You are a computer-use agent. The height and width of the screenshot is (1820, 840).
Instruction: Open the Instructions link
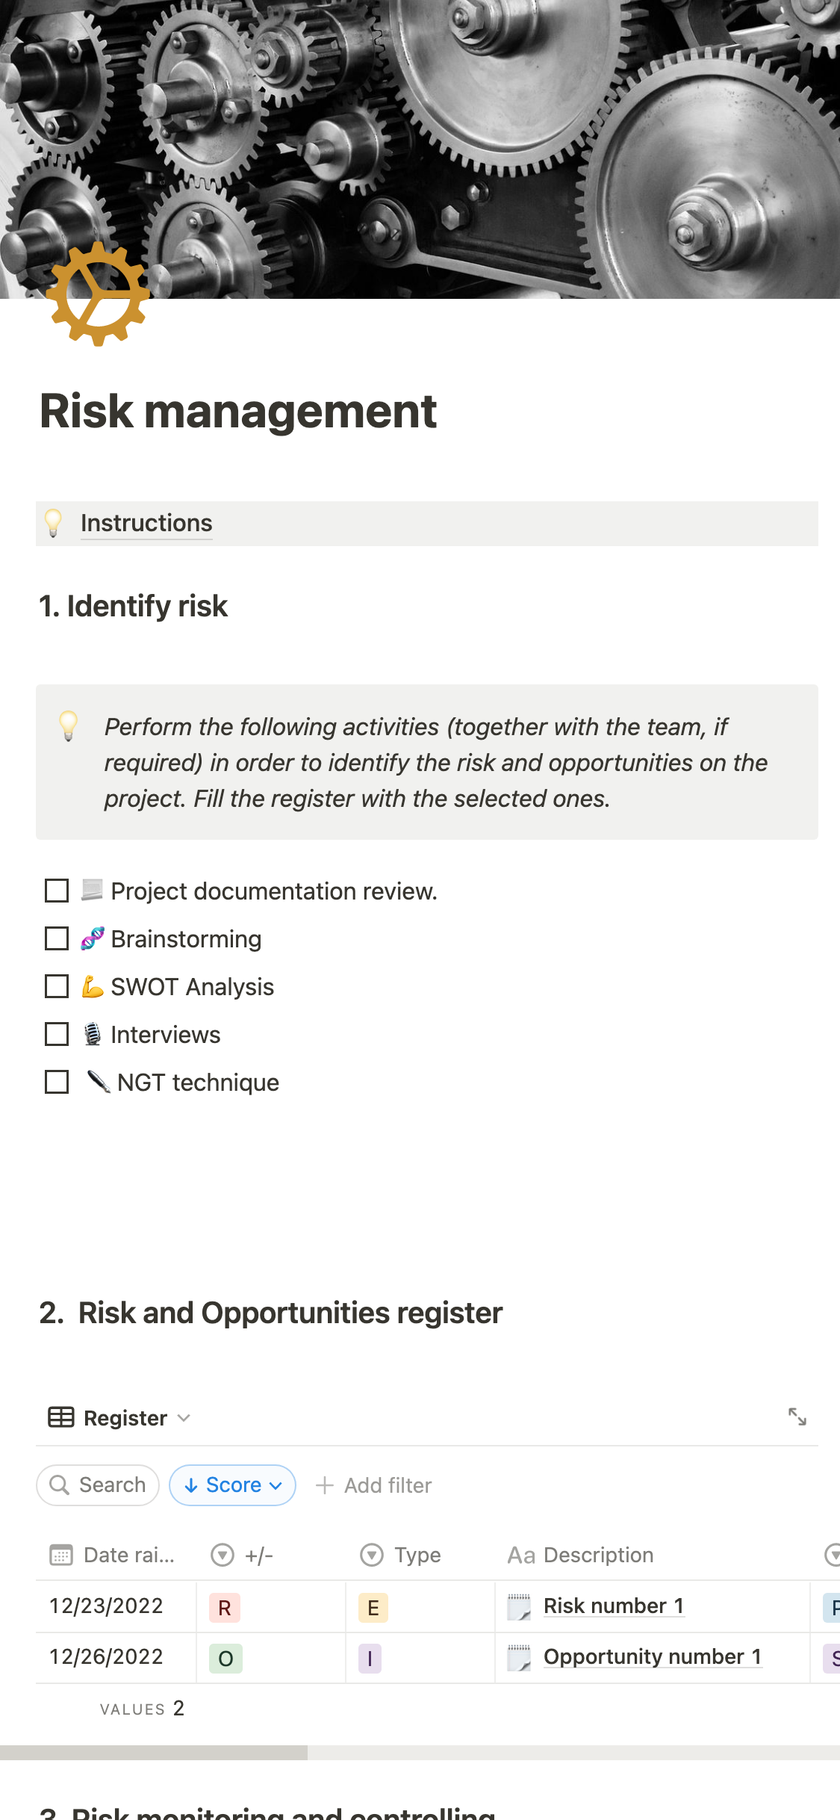[146, 523]
